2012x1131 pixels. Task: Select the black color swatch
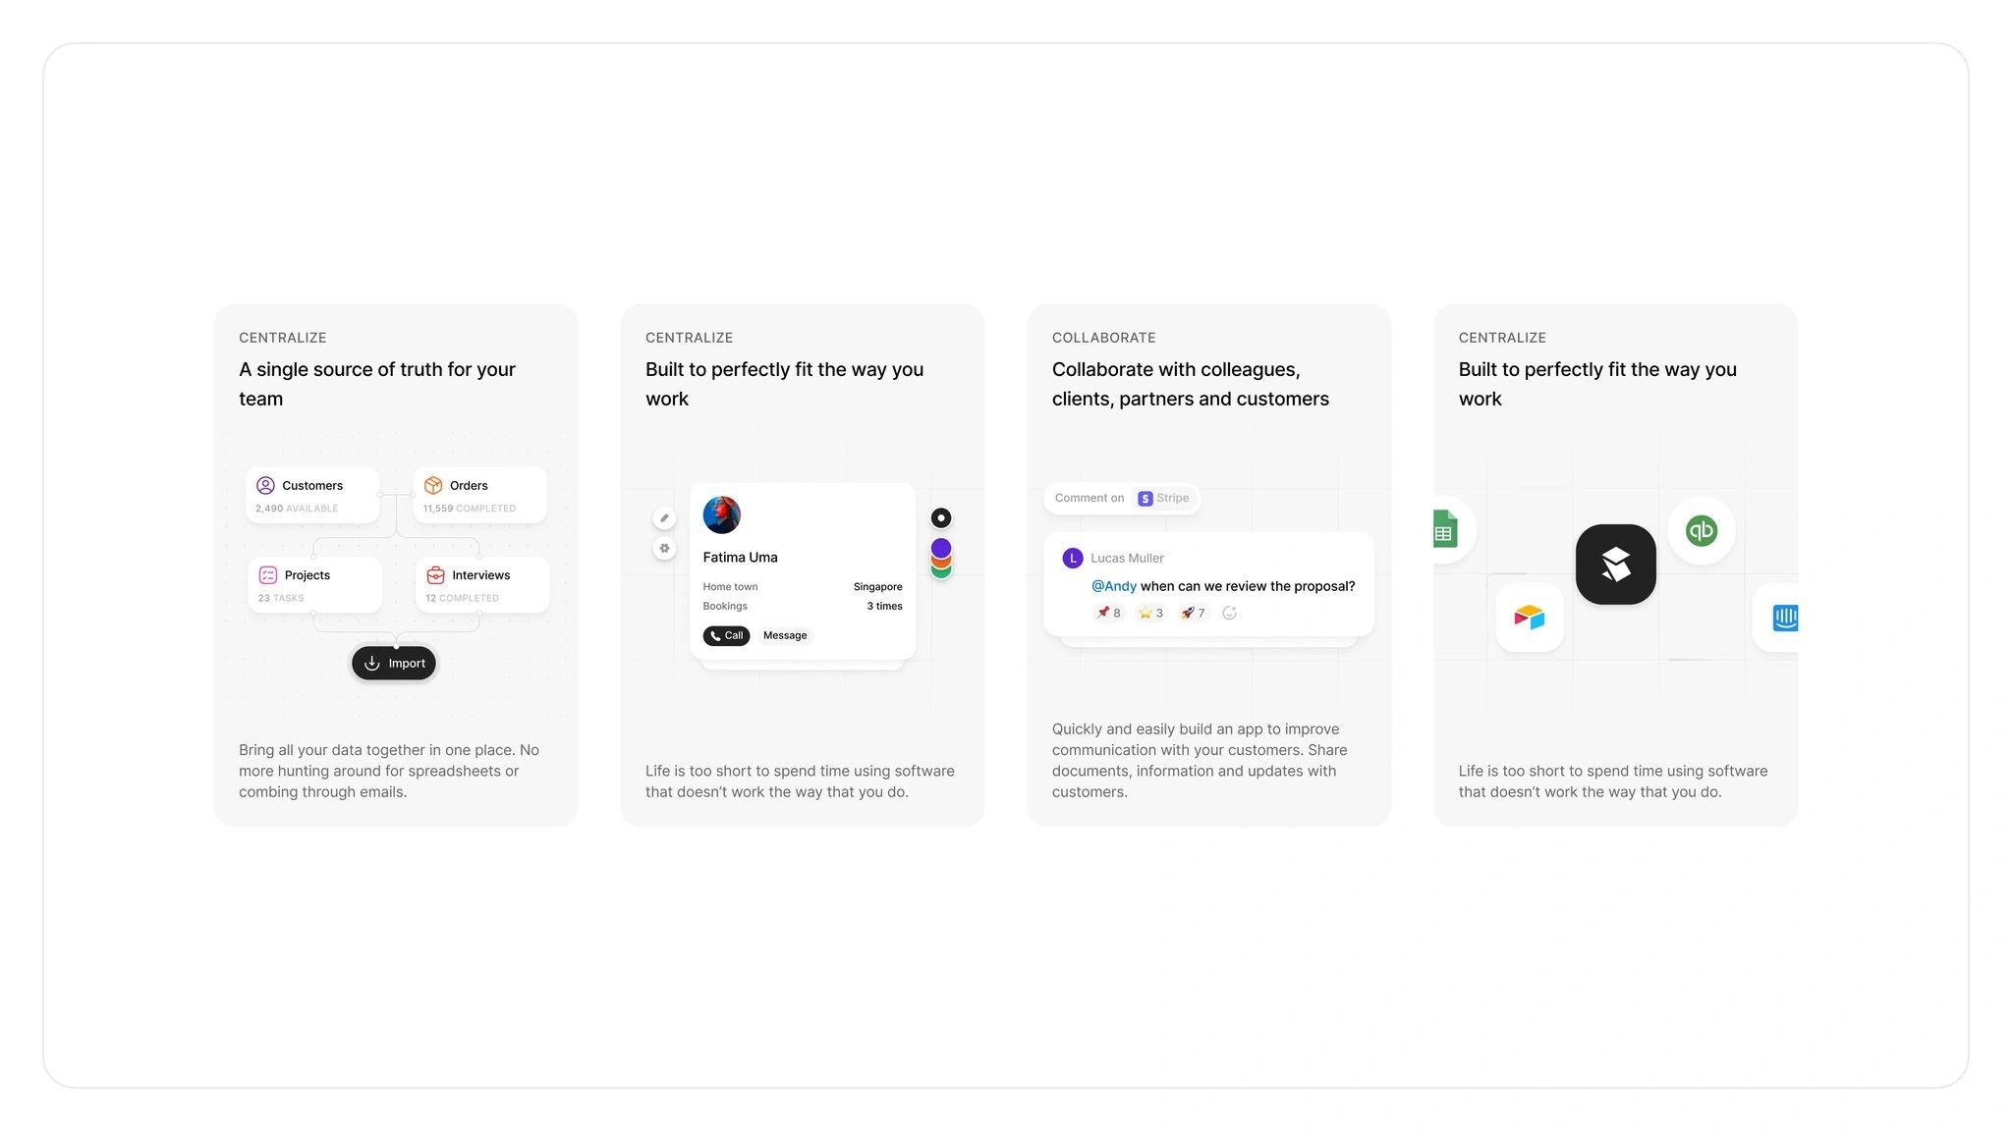[940, 517]
